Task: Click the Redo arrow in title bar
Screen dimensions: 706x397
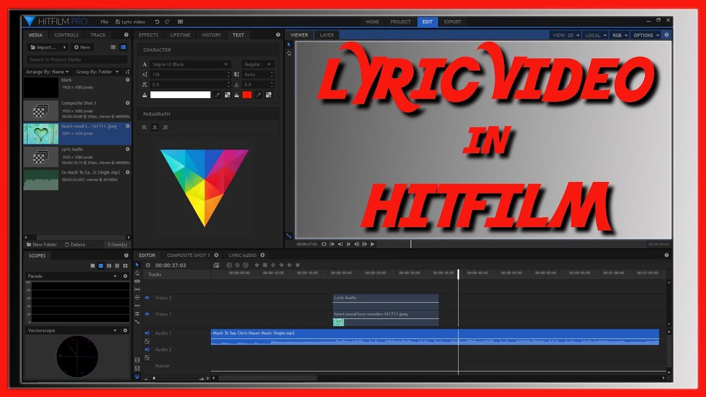Action: click(x=167, y=22)
